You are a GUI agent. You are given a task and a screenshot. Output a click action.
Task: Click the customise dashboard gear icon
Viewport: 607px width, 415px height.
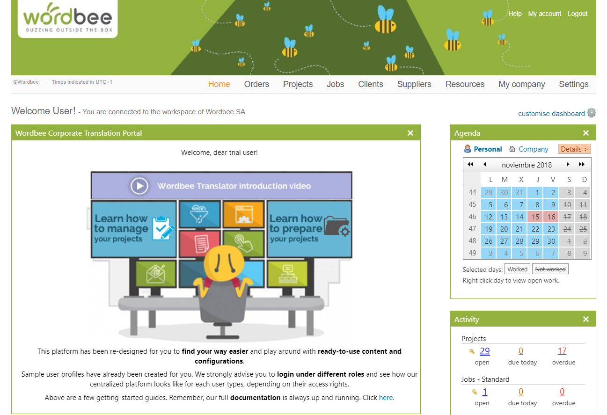point(592,113)
